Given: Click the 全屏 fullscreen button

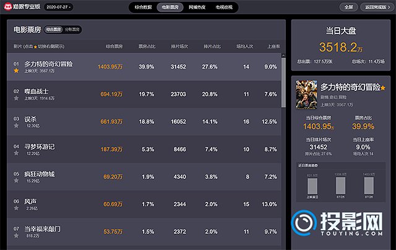Looking at the screenshot, I should pos(348,7).
